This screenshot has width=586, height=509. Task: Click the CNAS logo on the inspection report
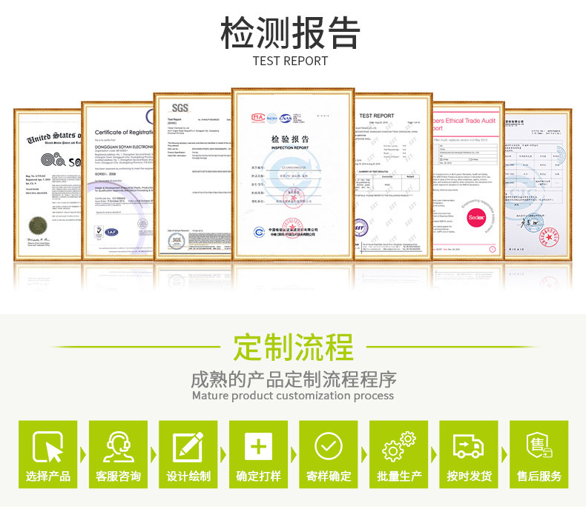click(286, 118)
